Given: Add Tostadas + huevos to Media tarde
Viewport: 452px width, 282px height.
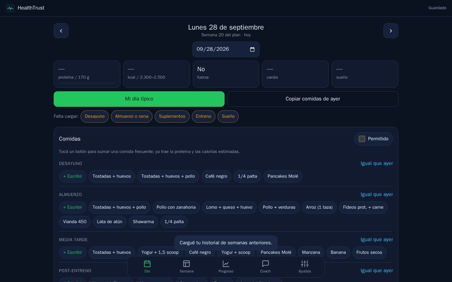Looking at the screenshot, I should [112, 252].
